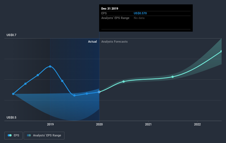Select the mid-2020 forecast data point
226x143 pixels.
(x=124, y=81)
